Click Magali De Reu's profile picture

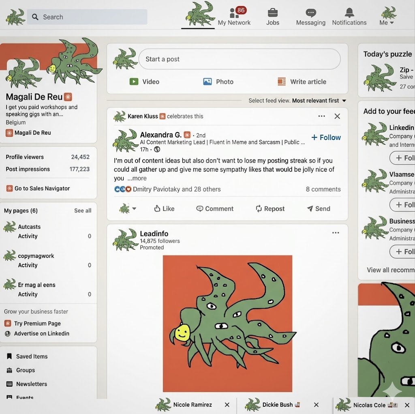click(24, 74)
